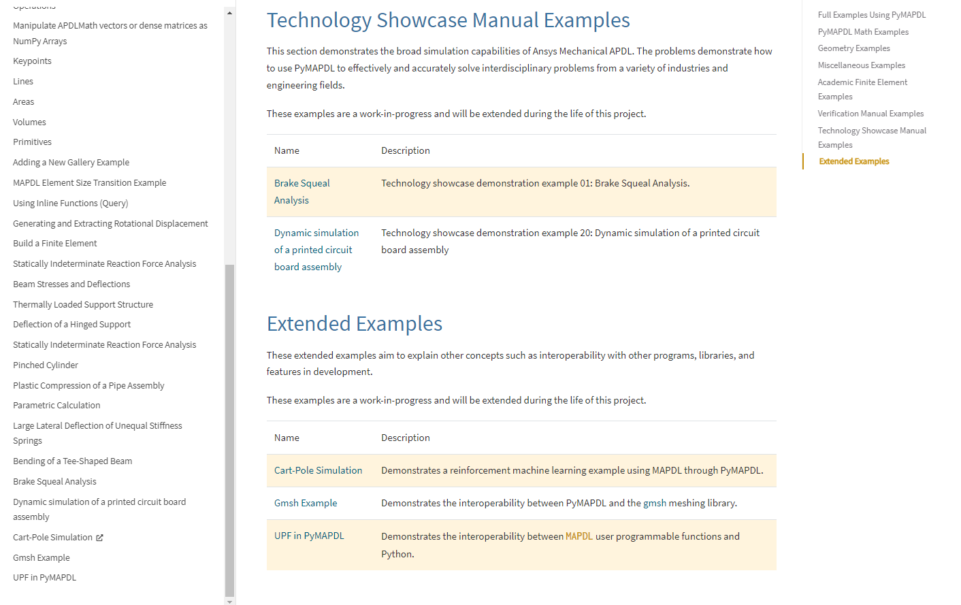Click the Technology Showcase Manual Examples heading
This screenshot has width=961, height=605.
point(448,20)
